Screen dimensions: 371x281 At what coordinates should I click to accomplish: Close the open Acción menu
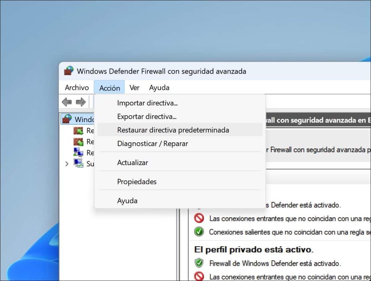[109, 88]
